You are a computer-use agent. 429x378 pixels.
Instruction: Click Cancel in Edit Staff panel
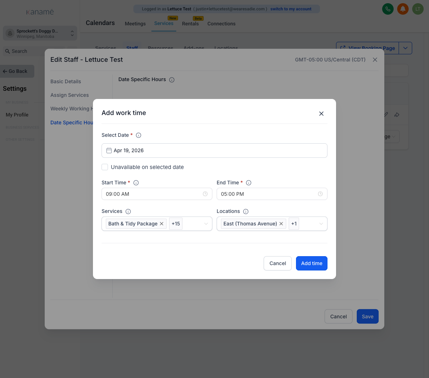point(339,317)
